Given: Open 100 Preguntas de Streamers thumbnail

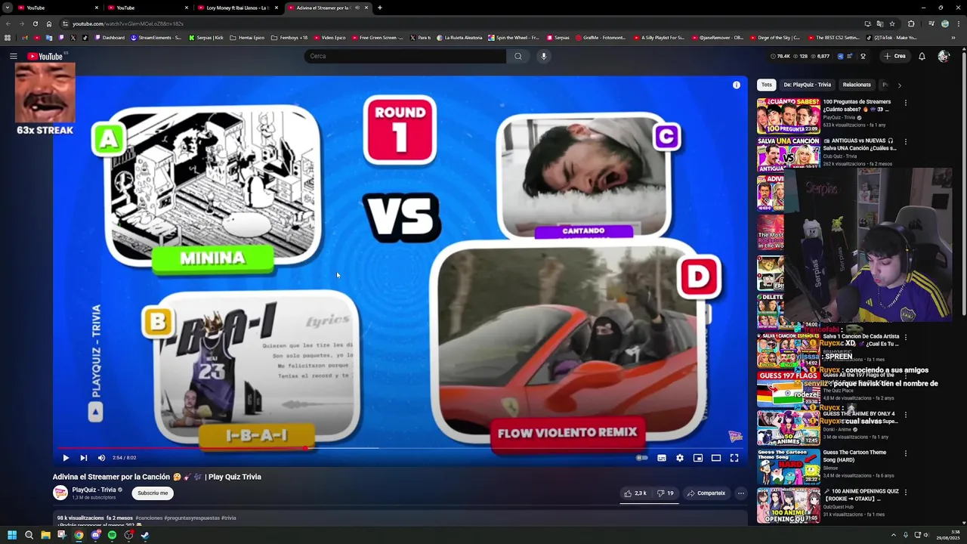Looking at the screenshot, I should [x=789, y=116].
